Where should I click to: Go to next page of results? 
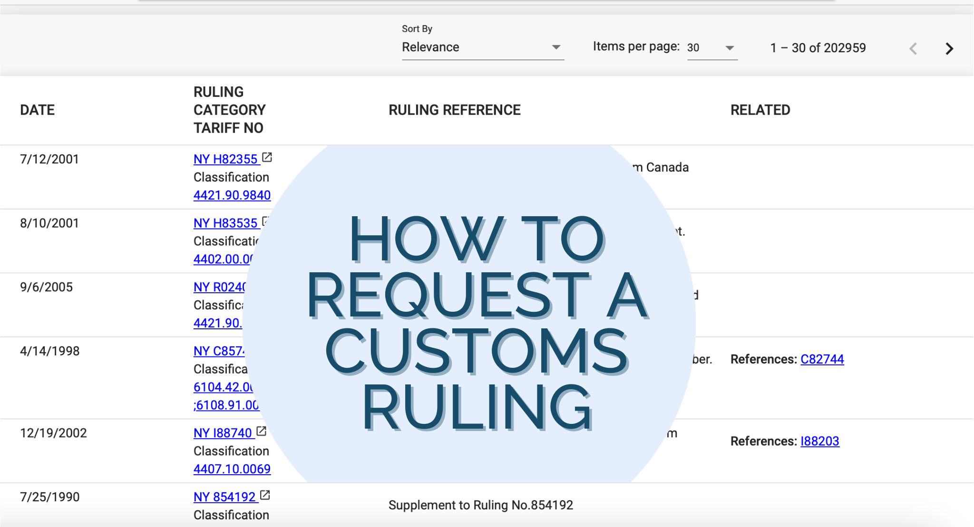[x=949, y=48]
